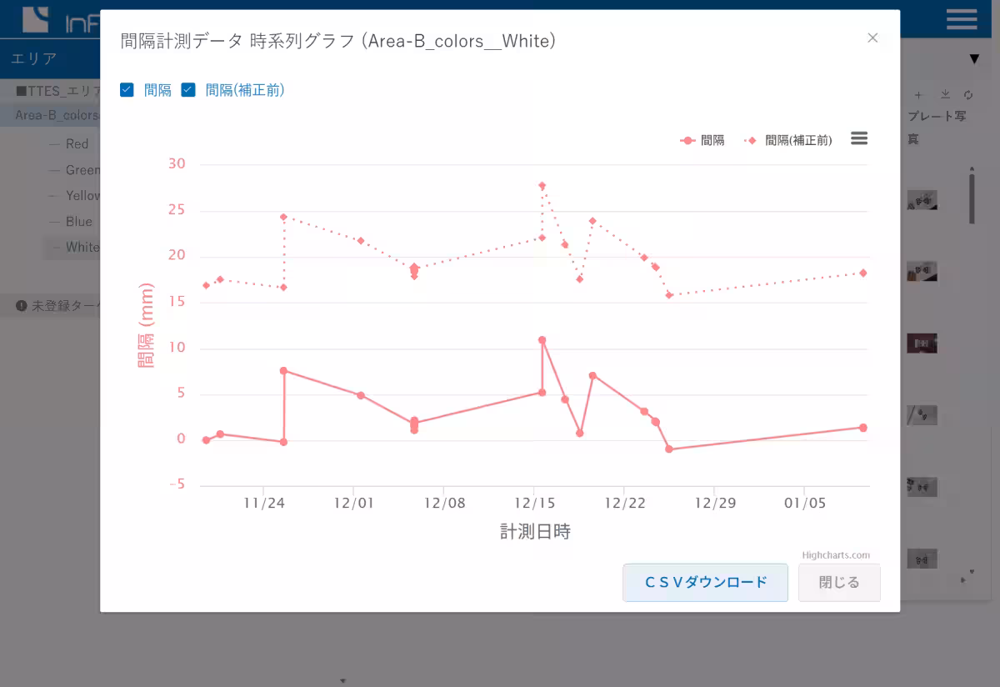Select the Blue tree item
Image resolution: width=1000 pixels, height=687 pixels.
click(79, 222)
